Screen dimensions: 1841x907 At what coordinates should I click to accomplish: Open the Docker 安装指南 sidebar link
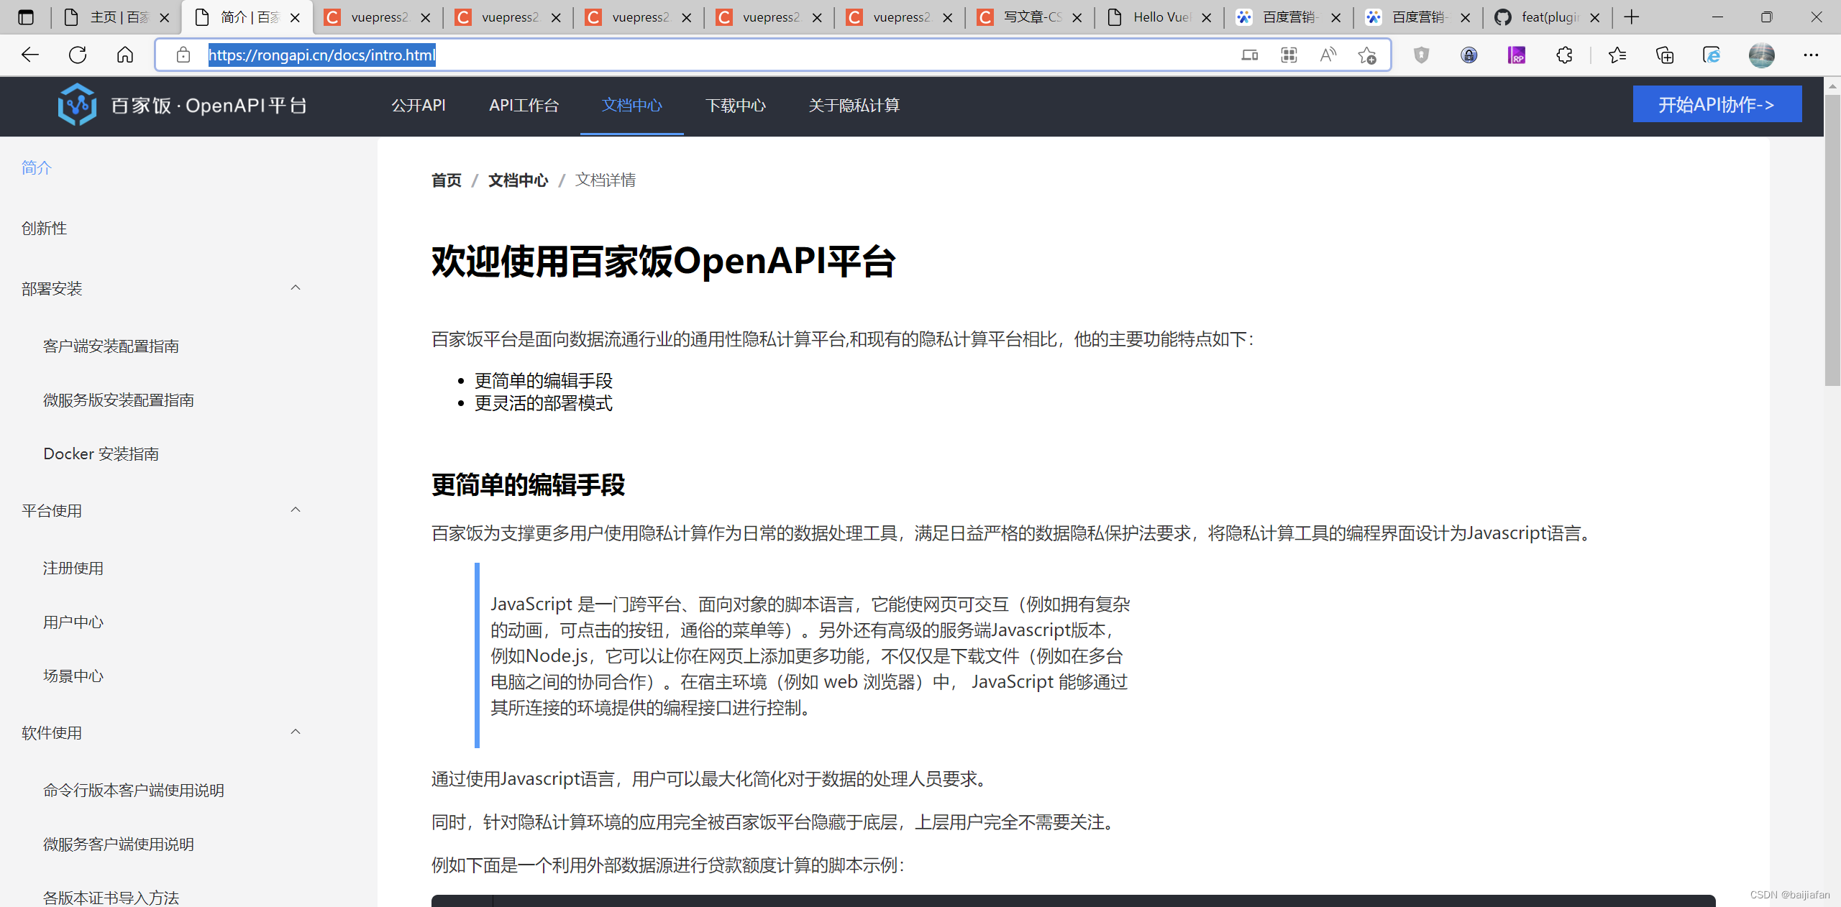point(101,453)
